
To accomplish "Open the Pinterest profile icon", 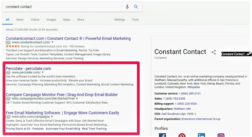I will pyautogui.click(x=182, y=135).
